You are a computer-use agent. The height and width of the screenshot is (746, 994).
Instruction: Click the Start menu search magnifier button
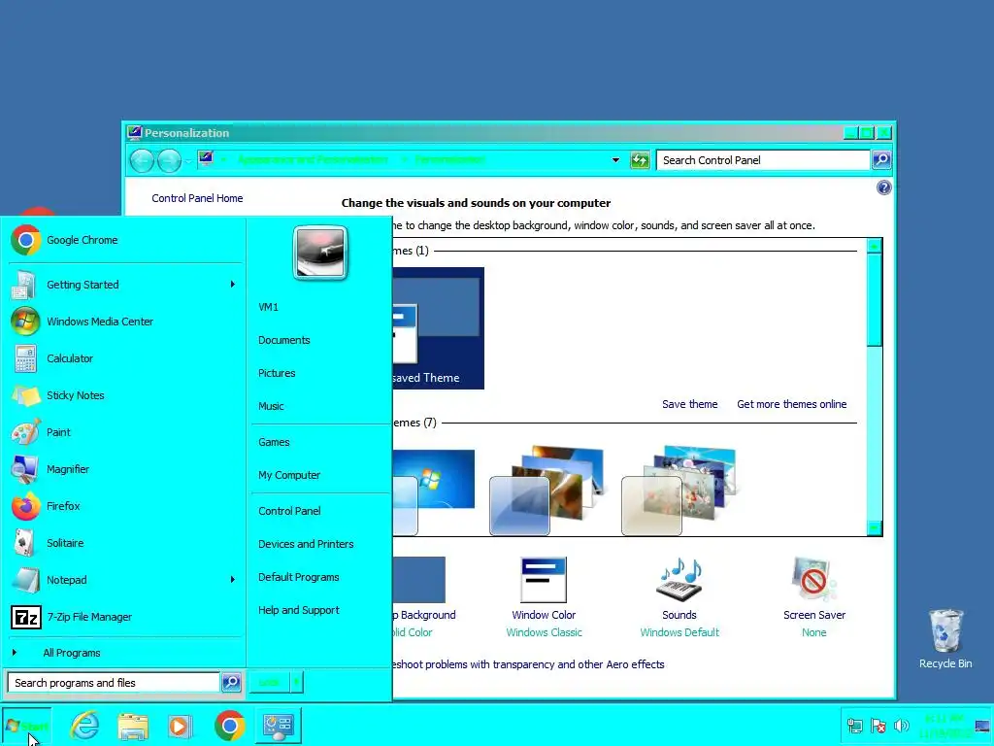coord(231,683)
